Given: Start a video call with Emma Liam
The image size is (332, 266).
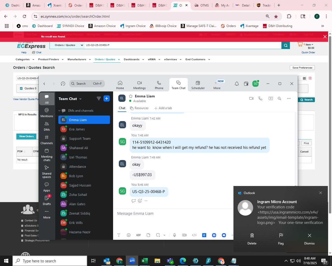Looking at the screenshot, I should tap(251, 98).
